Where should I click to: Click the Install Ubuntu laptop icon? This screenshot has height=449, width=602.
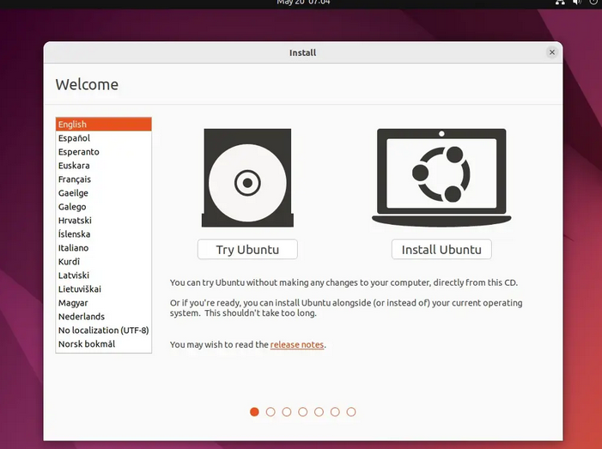[441, 178]
